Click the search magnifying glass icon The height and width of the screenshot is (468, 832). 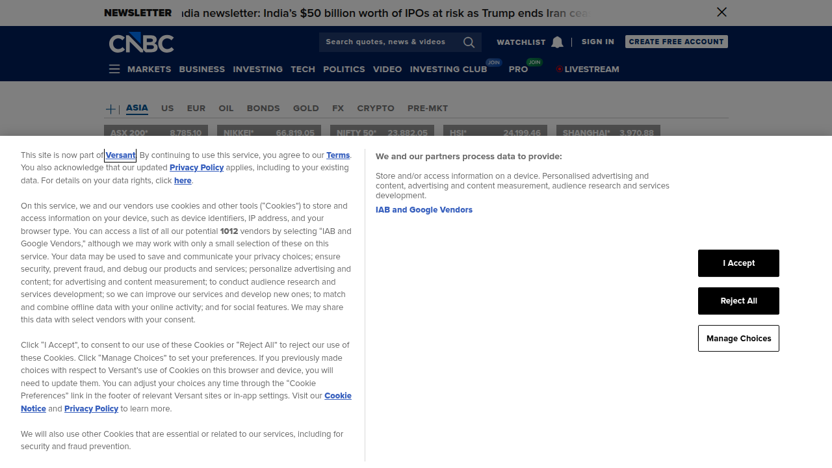[469, 42]
